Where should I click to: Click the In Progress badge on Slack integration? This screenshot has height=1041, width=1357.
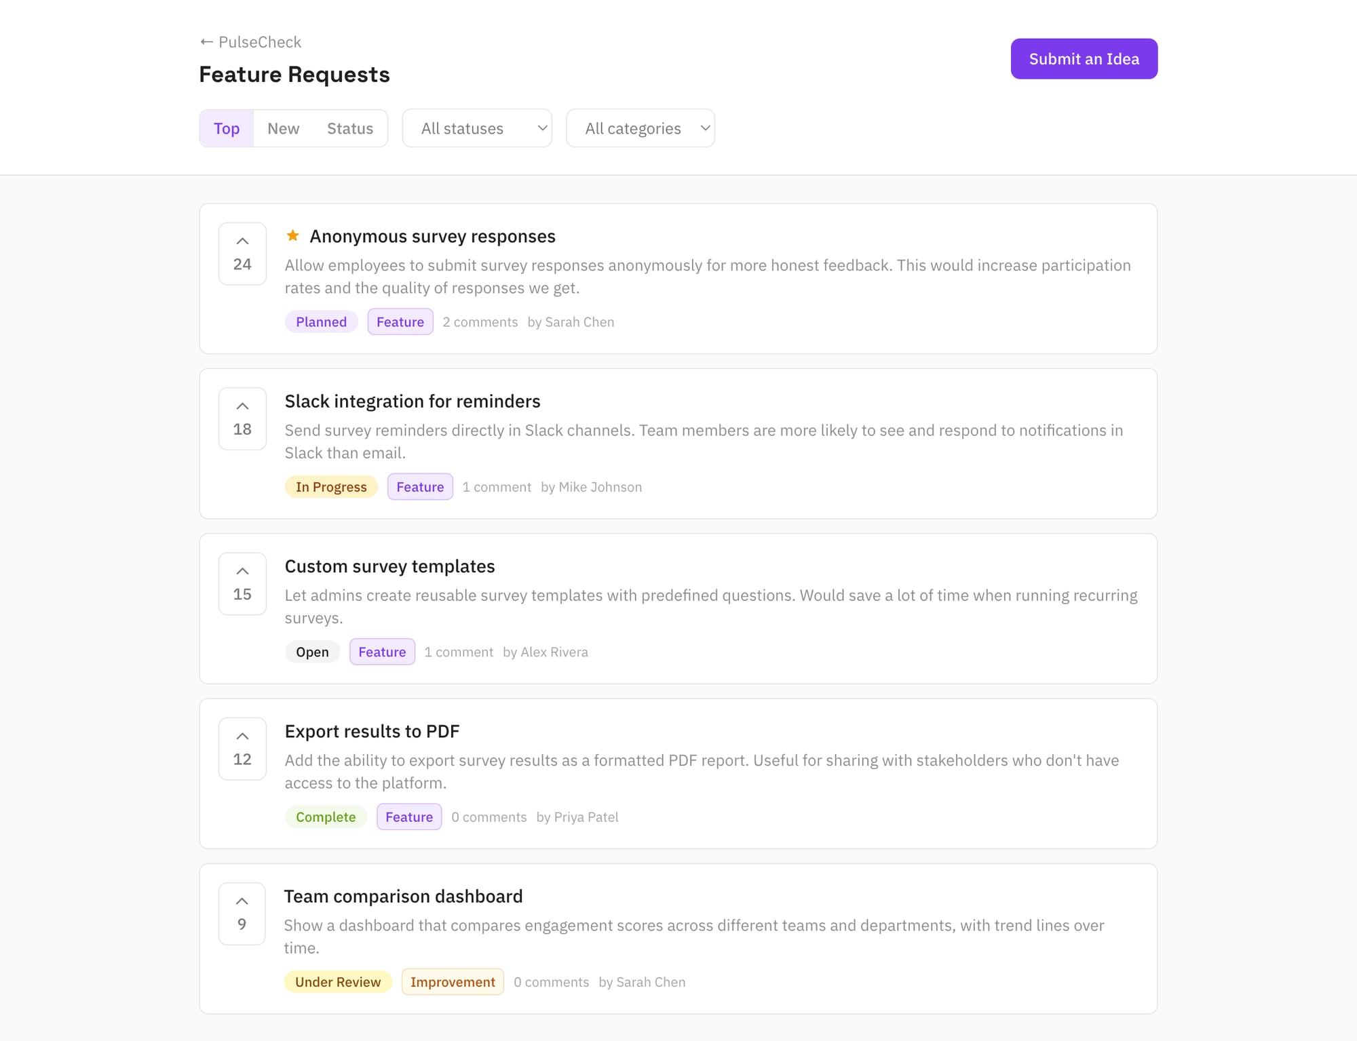pos(331,486)
